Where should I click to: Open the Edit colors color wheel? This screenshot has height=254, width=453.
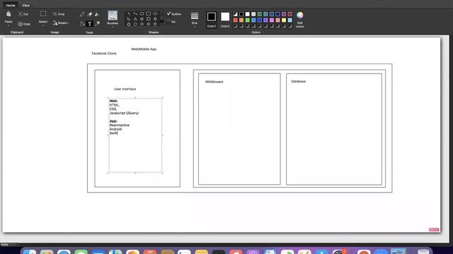point(300,16)
